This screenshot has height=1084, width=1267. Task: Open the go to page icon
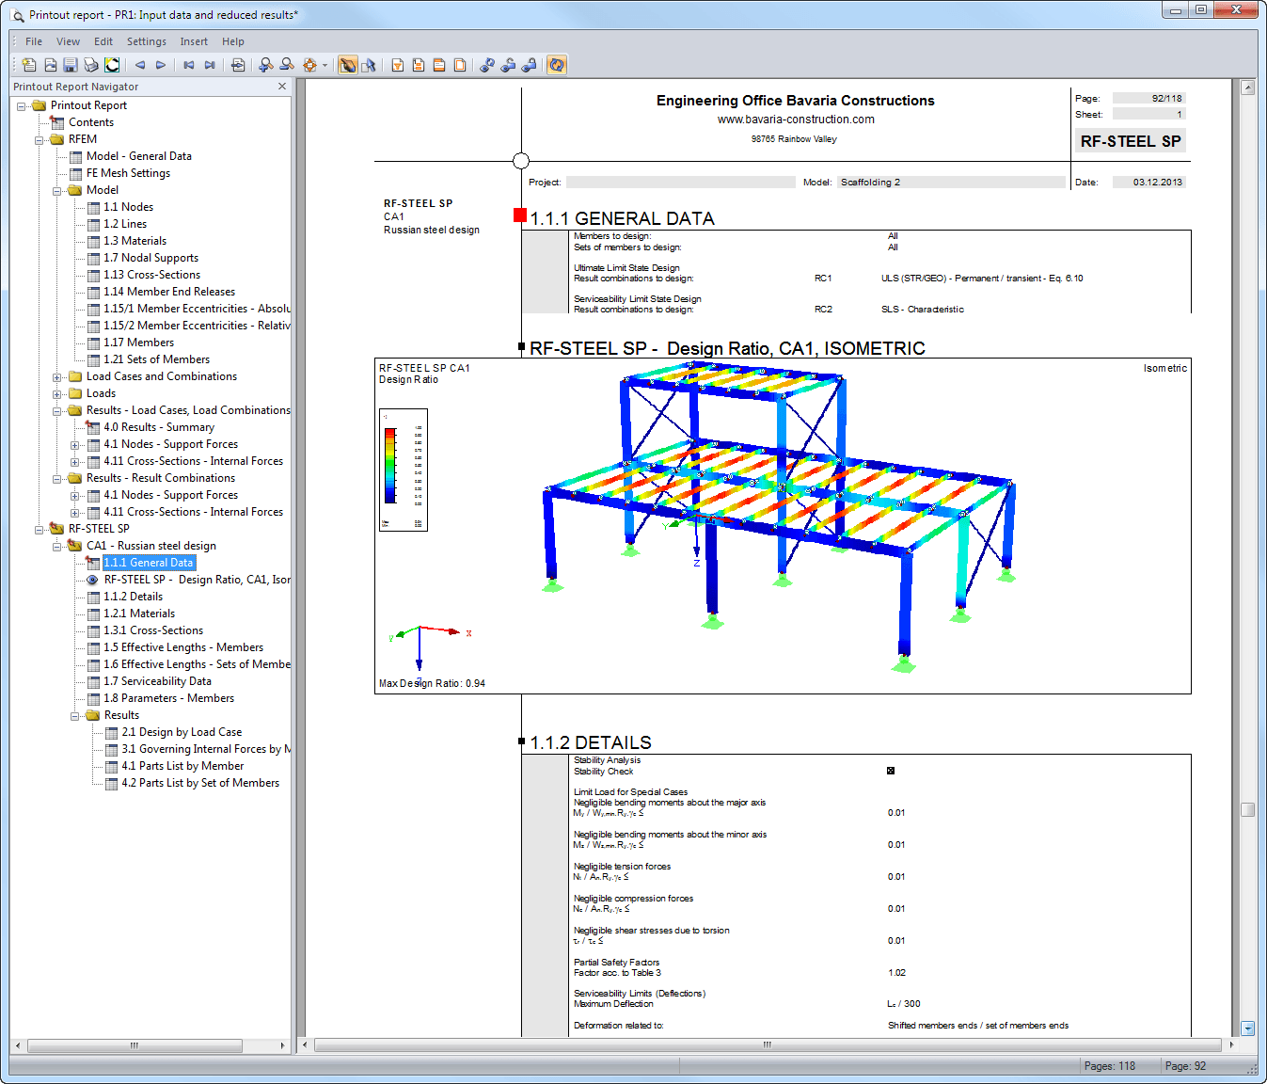pos(238,65)
